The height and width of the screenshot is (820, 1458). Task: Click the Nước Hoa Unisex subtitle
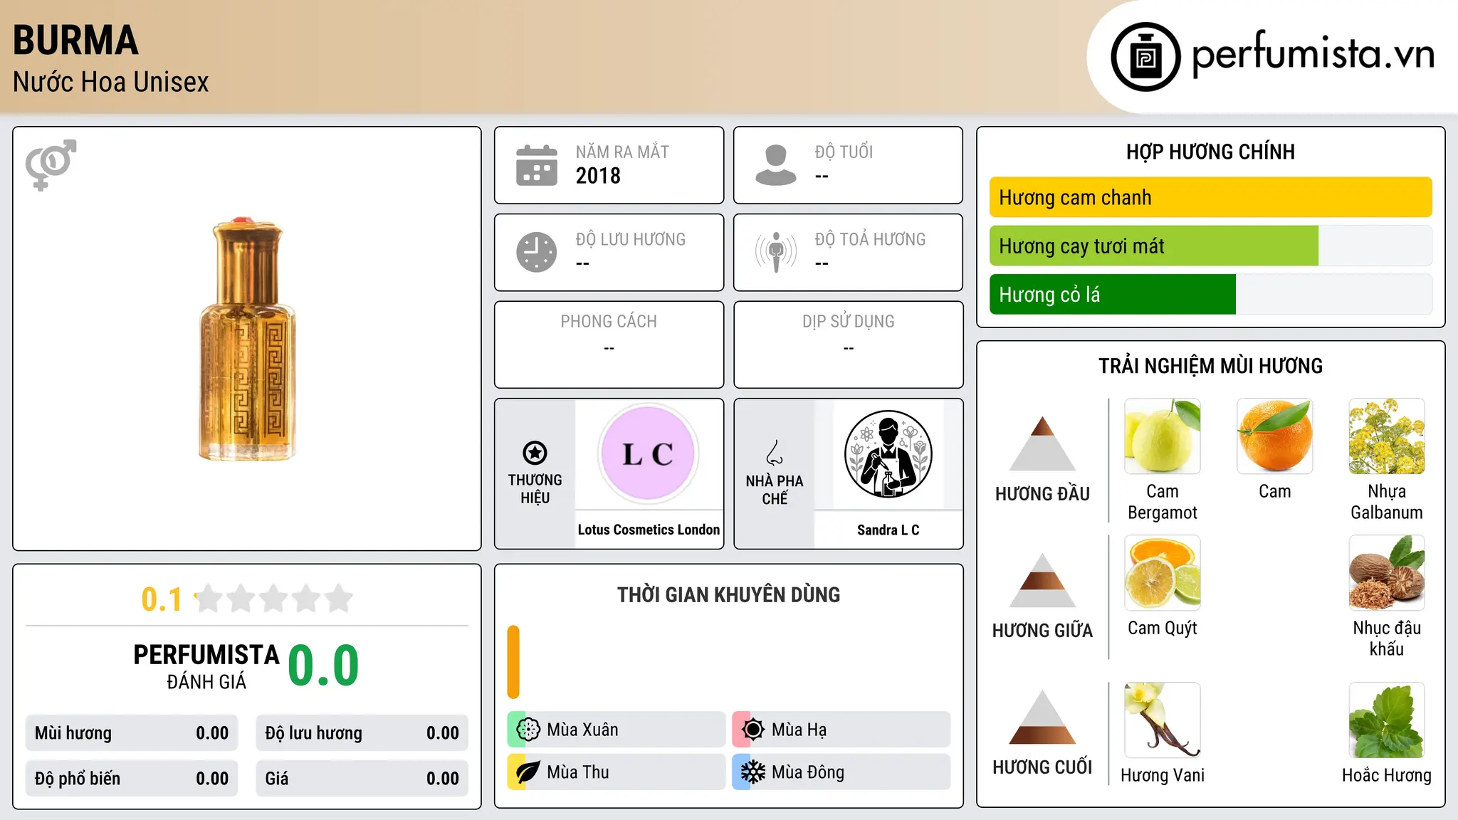tap(111, 82)
